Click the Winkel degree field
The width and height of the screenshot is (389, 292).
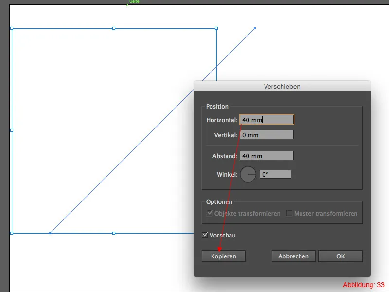click(x=275, y=174)
